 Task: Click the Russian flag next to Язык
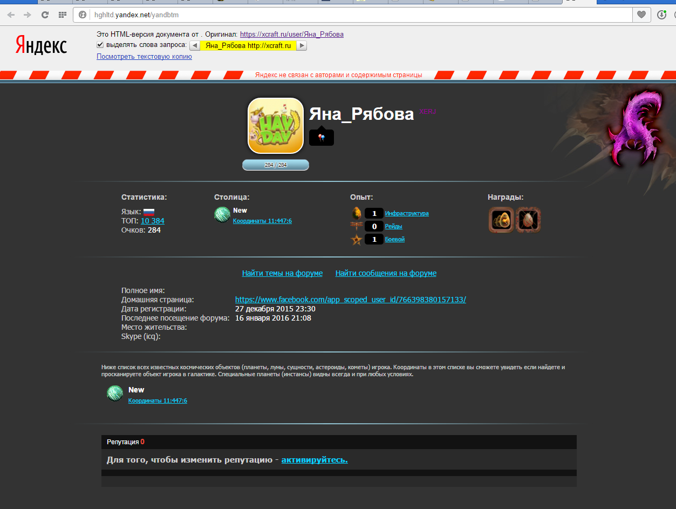tap(149, 212)
